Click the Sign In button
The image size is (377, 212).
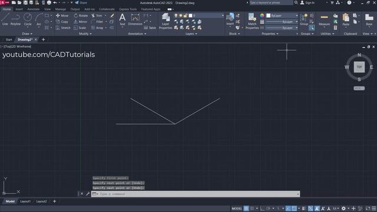tap(307, 2)
